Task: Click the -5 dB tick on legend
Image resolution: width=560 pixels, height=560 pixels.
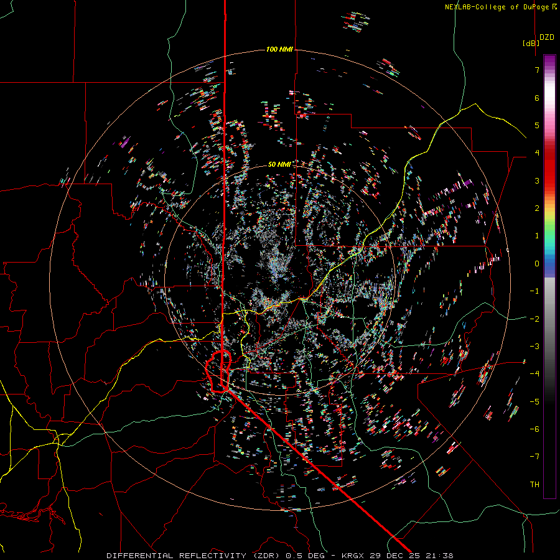Action: [x=534, y=402]
